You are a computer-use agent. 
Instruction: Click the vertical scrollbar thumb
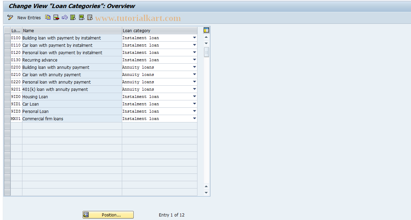207,52
